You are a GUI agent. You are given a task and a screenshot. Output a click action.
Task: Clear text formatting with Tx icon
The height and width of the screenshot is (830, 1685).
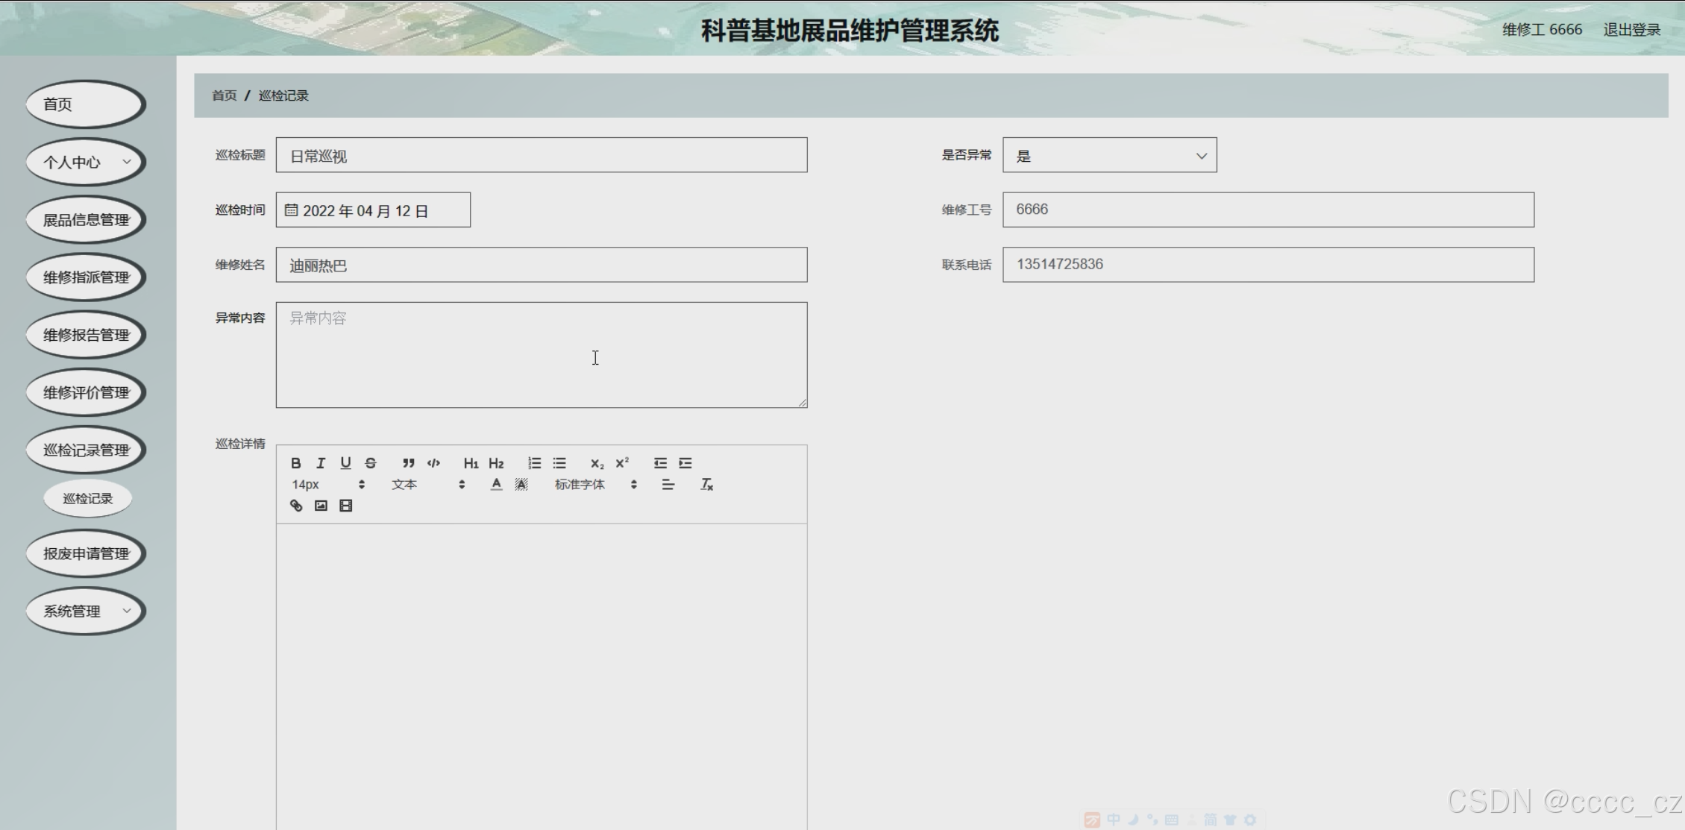706,485
